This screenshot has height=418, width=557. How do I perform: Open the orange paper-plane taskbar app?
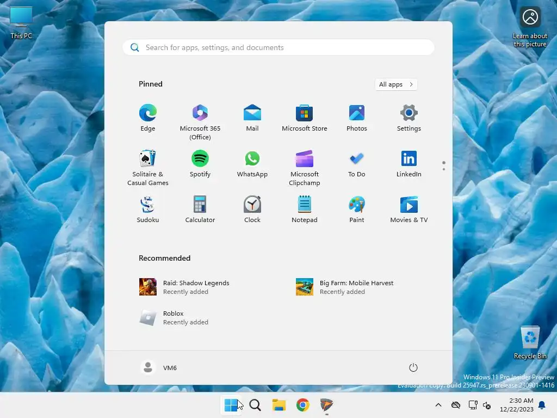click(x=326, y=405)
